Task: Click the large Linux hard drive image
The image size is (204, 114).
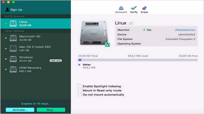Action: [94, 33]
